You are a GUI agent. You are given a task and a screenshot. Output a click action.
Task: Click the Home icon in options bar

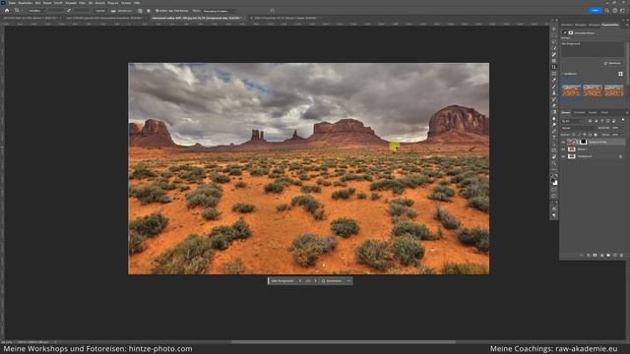[x=7, y=11]
